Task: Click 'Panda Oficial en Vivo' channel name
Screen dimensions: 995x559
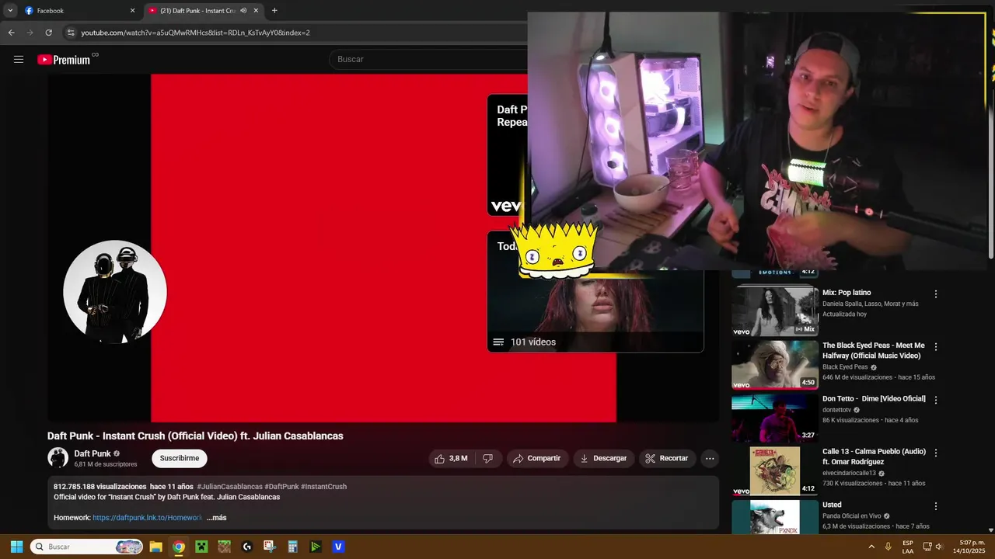Action: coord(851,516)
